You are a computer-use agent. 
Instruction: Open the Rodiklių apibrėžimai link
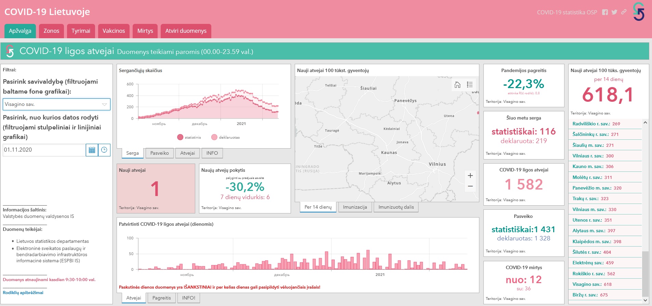[x=23, y=293]
